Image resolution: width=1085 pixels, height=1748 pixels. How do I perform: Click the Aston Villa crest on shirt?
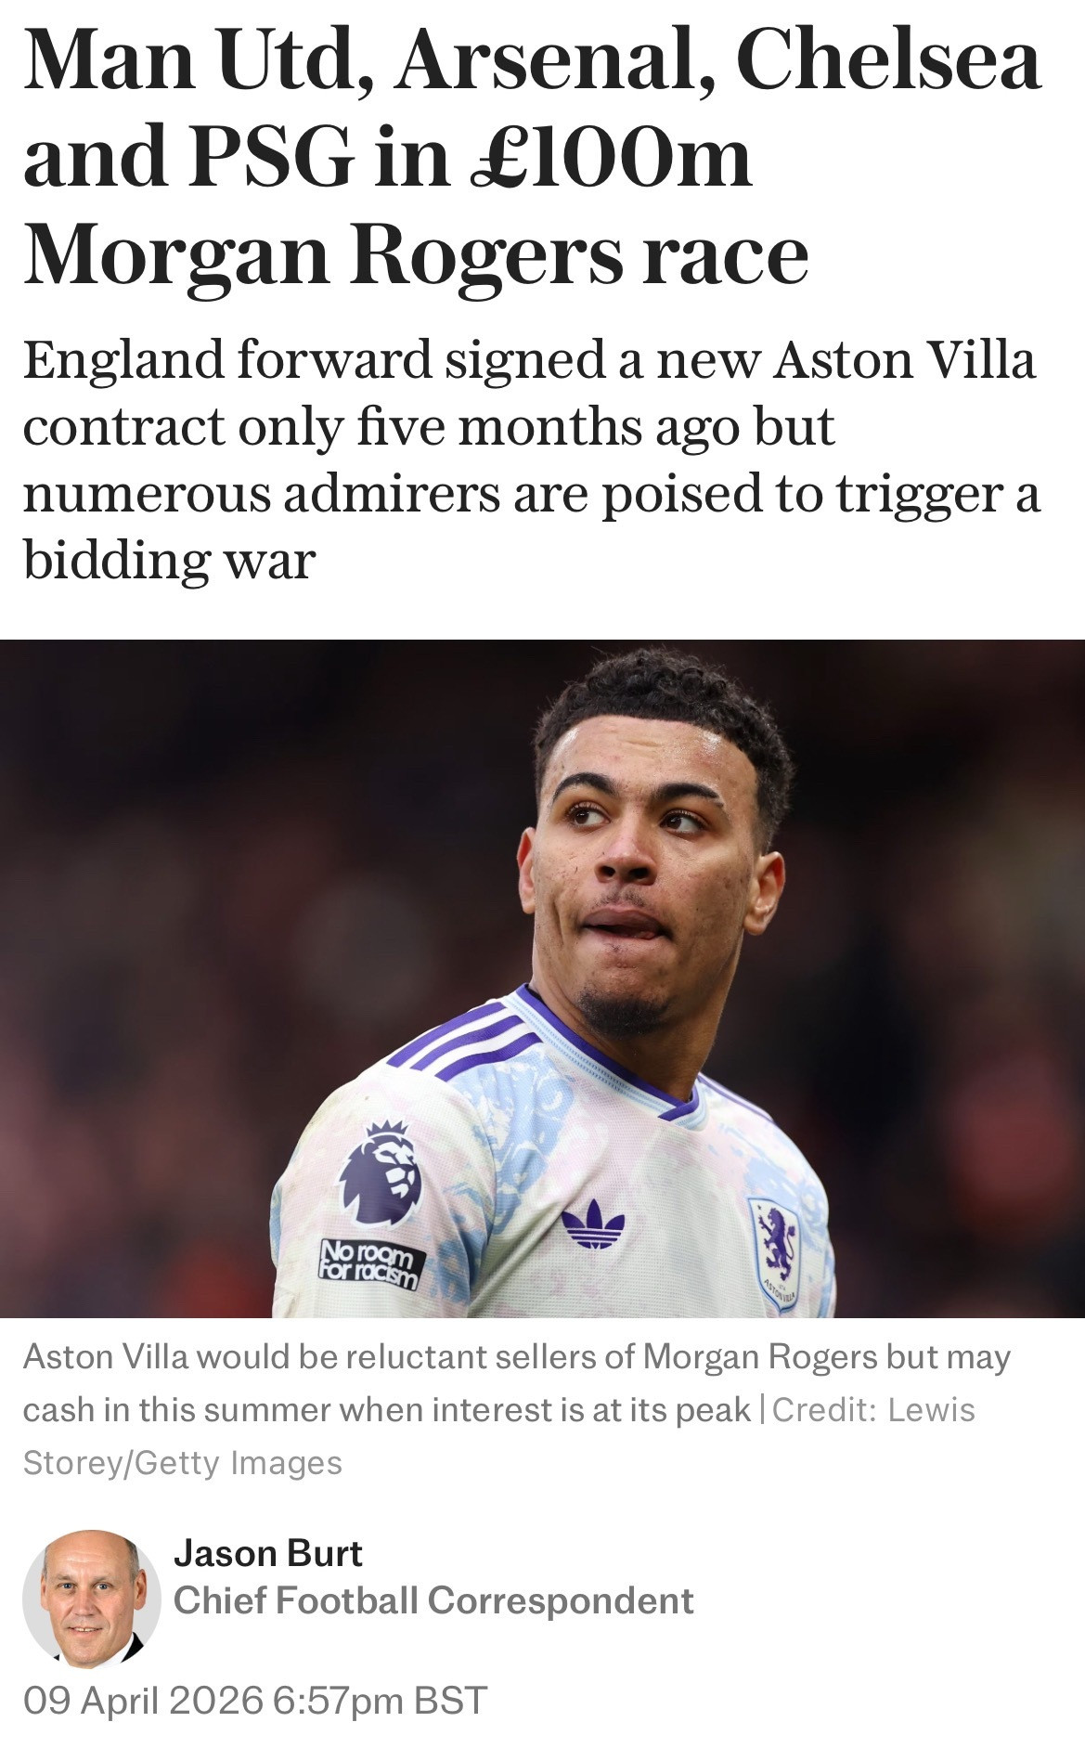776,1249
